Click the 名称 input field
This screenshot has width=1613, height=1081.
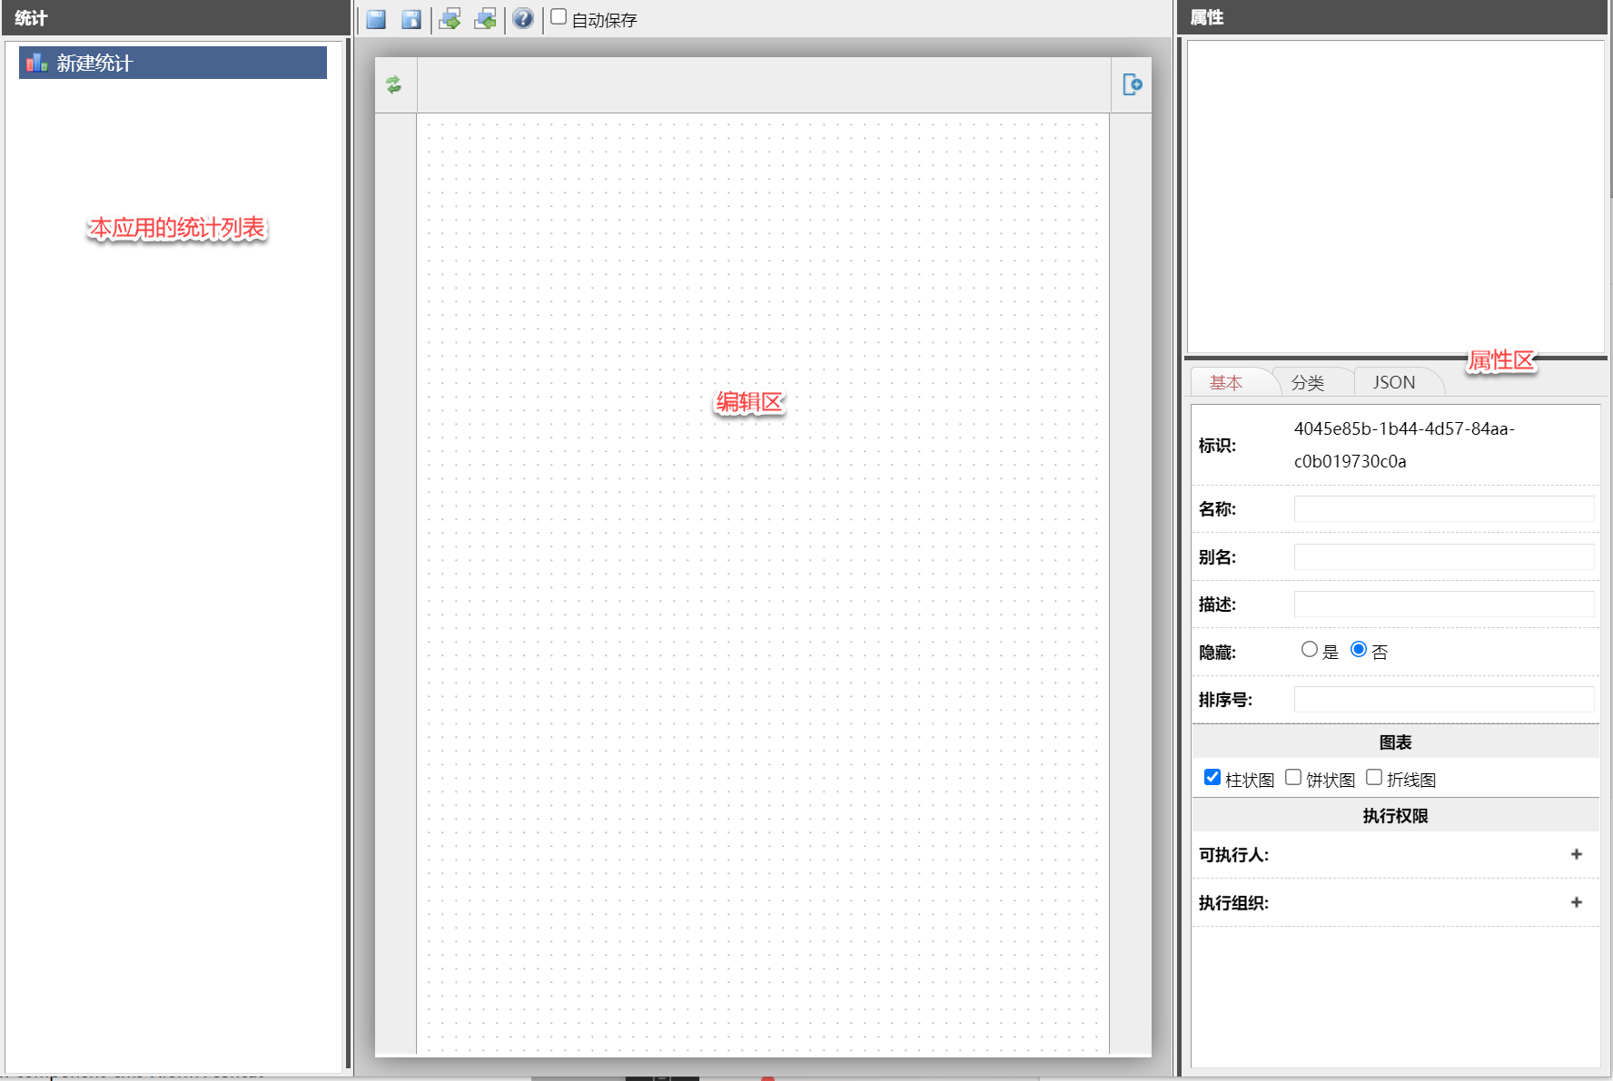coord(1443,509)
